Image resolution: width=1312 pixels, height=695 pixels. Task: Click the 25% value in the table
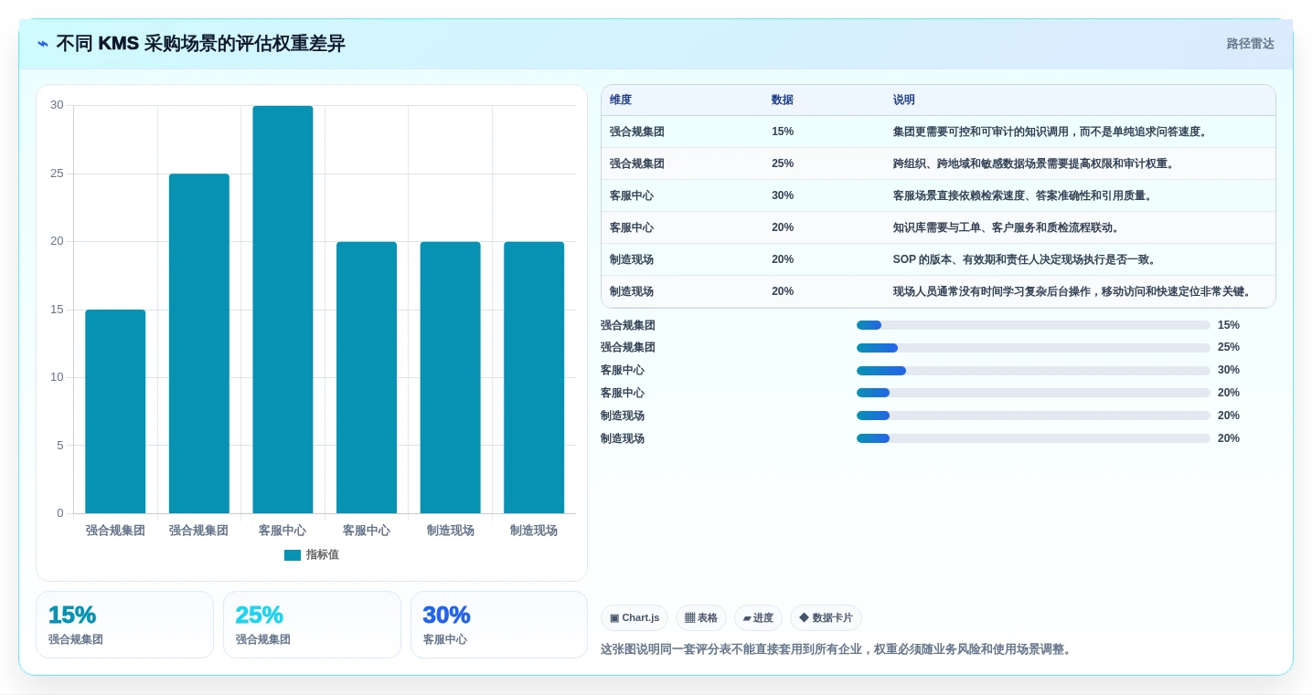[783, 163]
